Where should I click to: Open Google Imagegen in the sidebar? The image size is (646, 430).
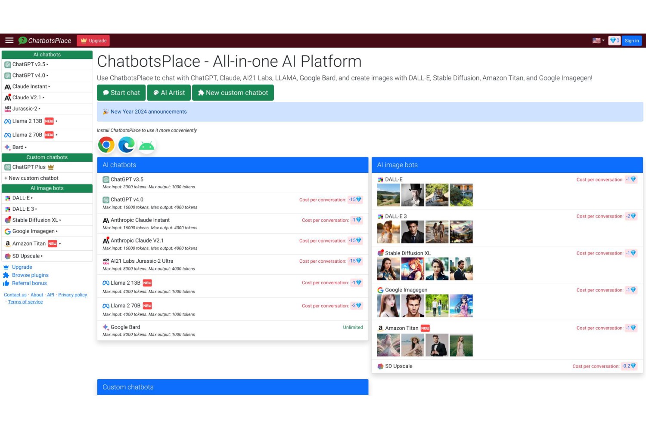click(x=47, y=231)
